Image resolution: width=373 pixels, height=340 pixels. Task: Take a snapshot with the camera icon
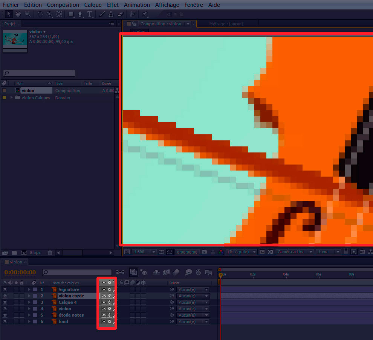click(204, 252)
